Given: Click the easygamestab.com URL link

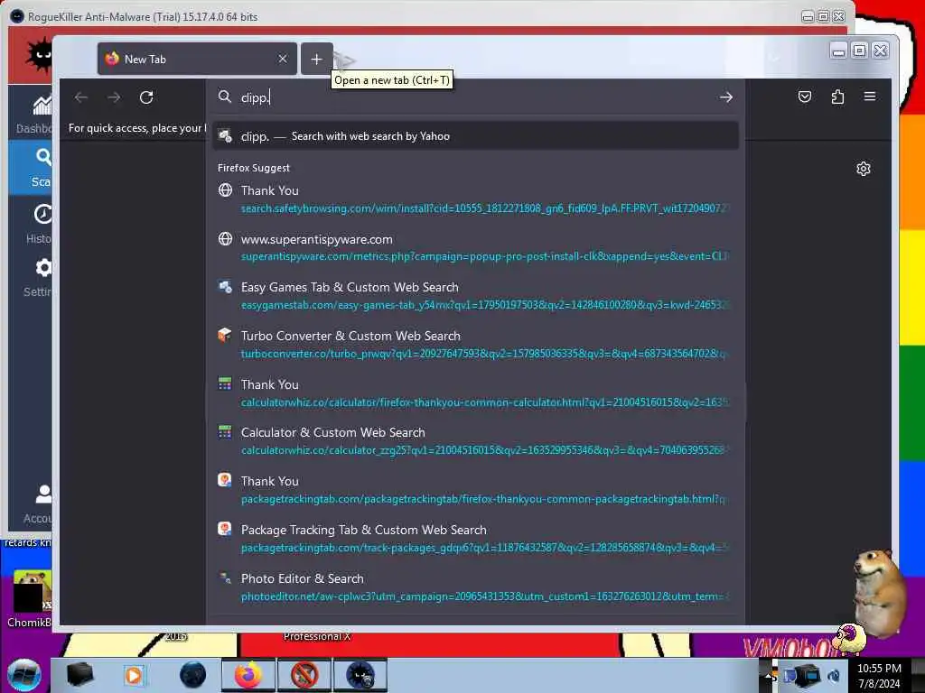Looking at the screenshot, I should coord(484,305).
